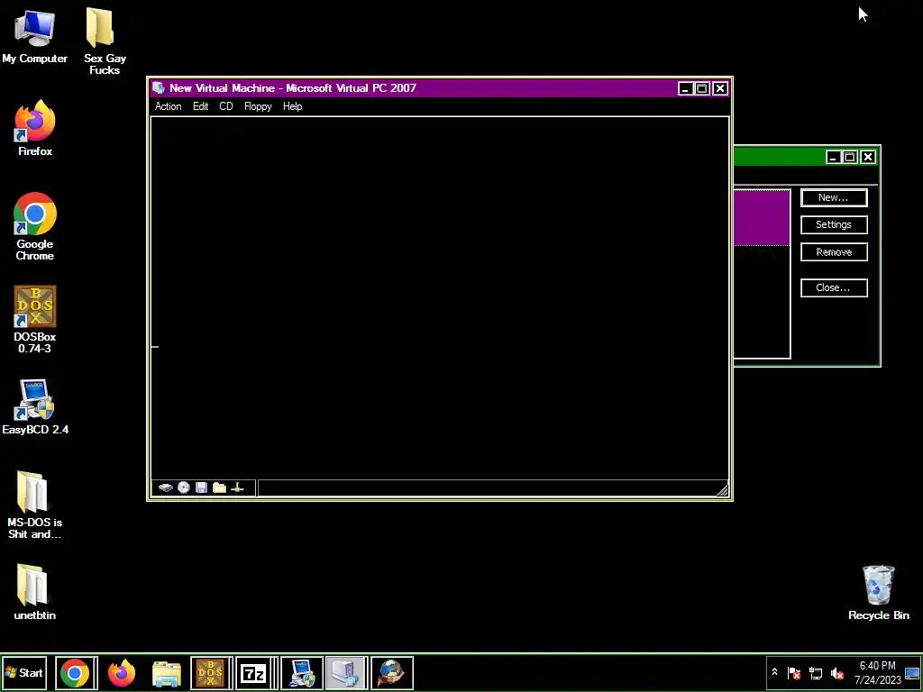This screenshot has height=692, width=923.
Task: Select the Google Chrome desktop shortcut
Action: coord(35,226)
